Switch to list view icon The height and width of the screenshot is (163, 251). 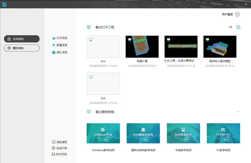pos(230,27)
